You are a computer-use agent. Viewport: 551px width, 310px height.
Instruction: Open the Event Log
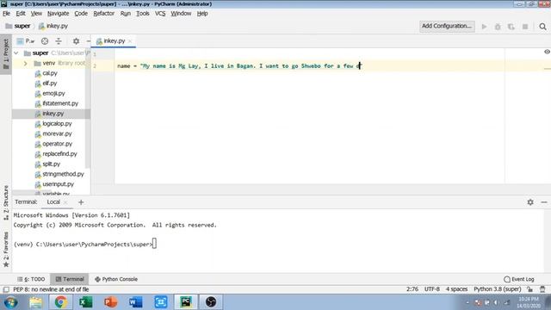pos(519,279)
